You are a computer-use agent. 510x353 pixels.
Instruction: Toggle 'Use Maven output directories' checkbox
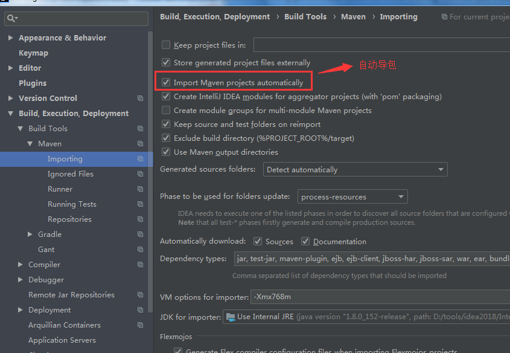[166, 152]
